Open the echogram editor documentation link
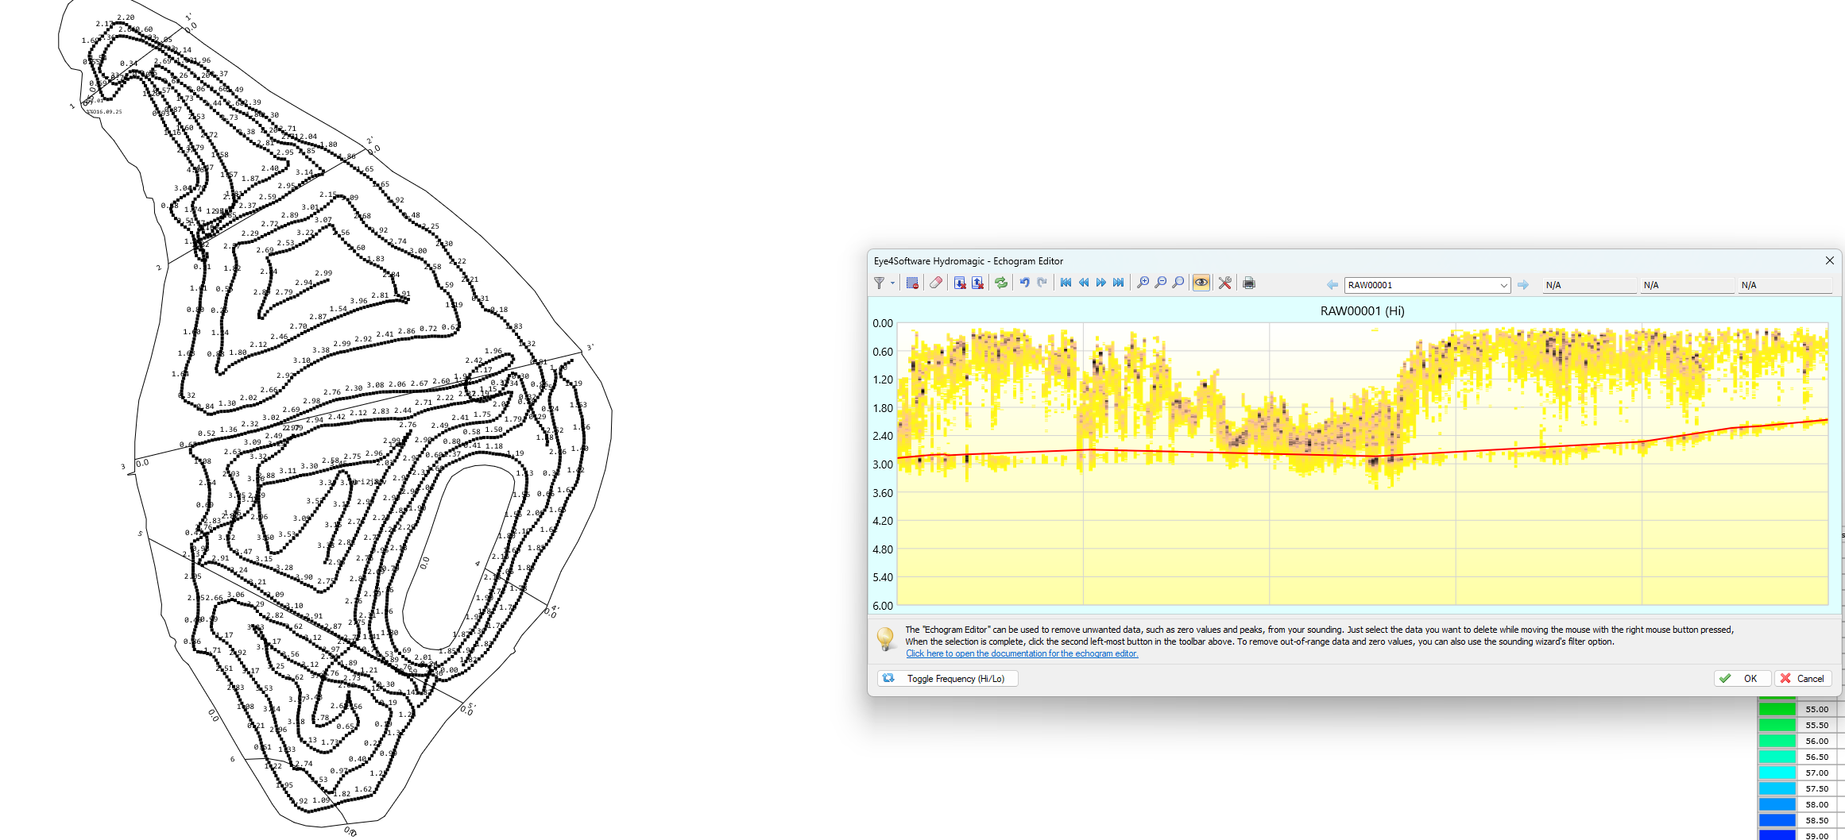 [1022, 653]
